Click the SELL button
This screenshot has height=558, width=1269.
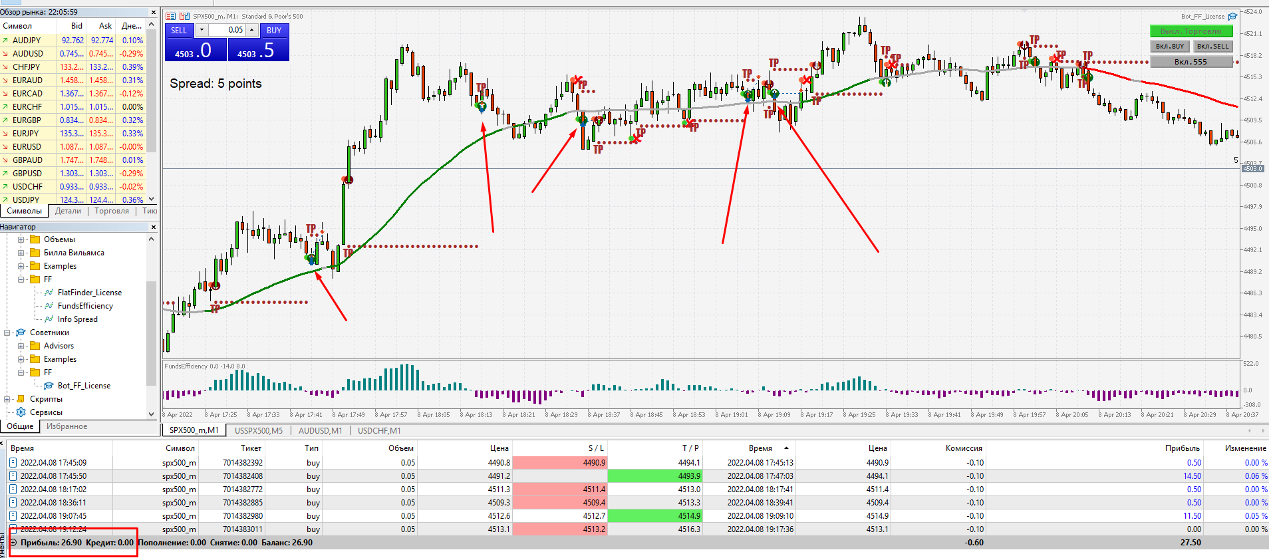tap(179, 30)
